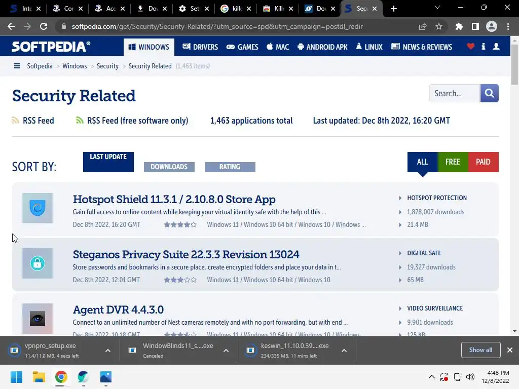Viewport: 519px width, 389px height.
Task: Sort the list by DOWNLOADS
Action: coord(169,167)
